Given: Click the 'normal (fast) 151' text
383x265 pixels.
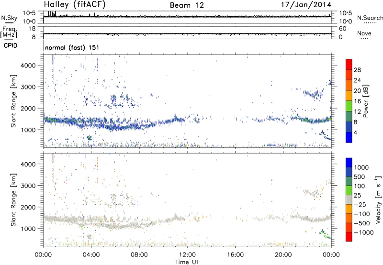Looking at the screenshot, I should tap(72, 47).
